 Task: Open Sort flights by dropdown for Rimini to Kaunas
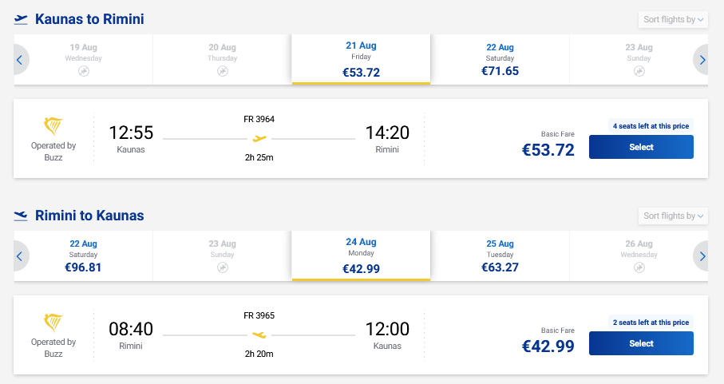673,216
